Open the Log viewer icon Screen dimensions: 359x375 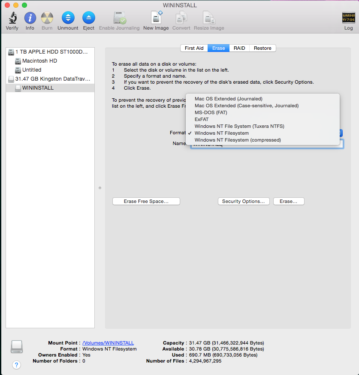[348, 18]
